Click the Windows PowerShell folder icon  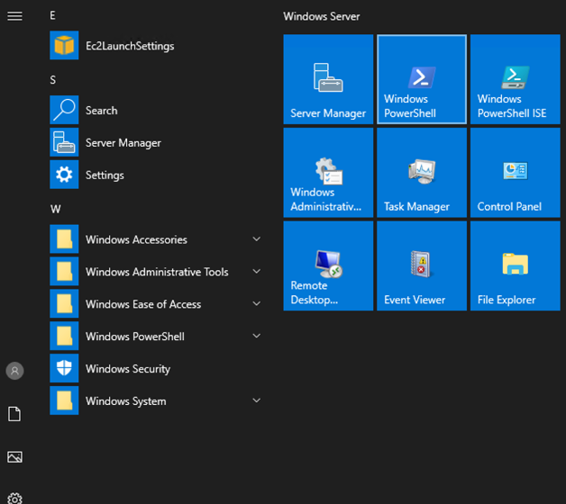[64, 336]
